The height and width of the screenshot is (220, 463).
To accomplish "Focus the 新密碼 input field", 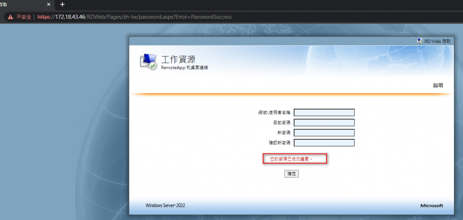I will pos(324,133).
